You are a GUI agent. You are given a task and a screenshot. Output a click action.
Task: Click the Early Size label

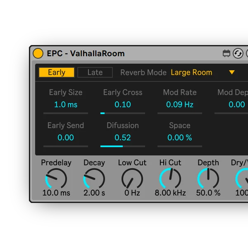coord(66,92)
